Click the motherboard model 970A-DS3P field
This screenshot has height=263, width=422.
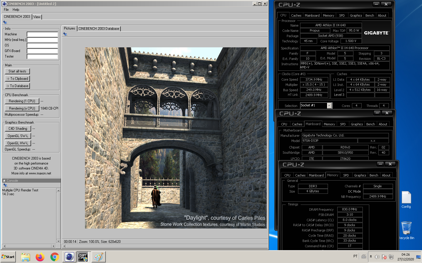click(329, 141)
